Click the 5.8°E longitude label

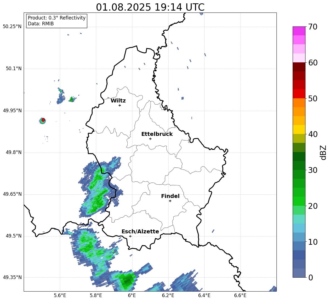(x=96, y=295)
